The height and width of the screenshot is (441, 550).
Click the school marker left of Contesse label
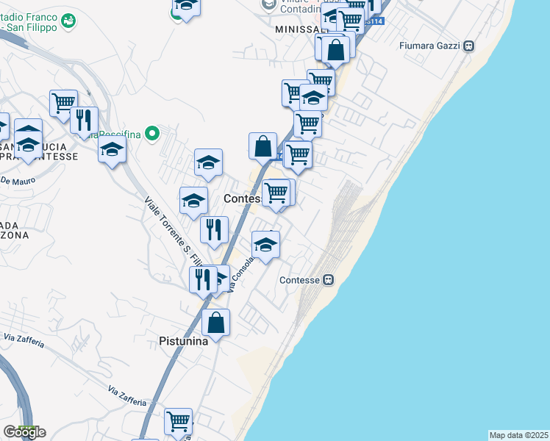point(193,202)
